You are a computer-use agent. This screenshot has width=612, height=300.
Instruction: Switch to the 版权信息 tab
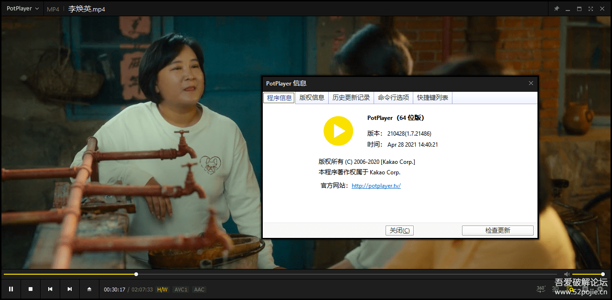[311, 97]
